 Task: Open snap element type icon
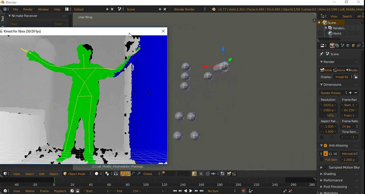(x=215, y=174)
